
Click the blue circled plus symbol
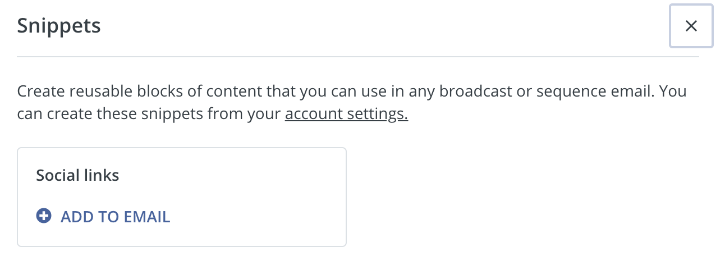(44, 216)
